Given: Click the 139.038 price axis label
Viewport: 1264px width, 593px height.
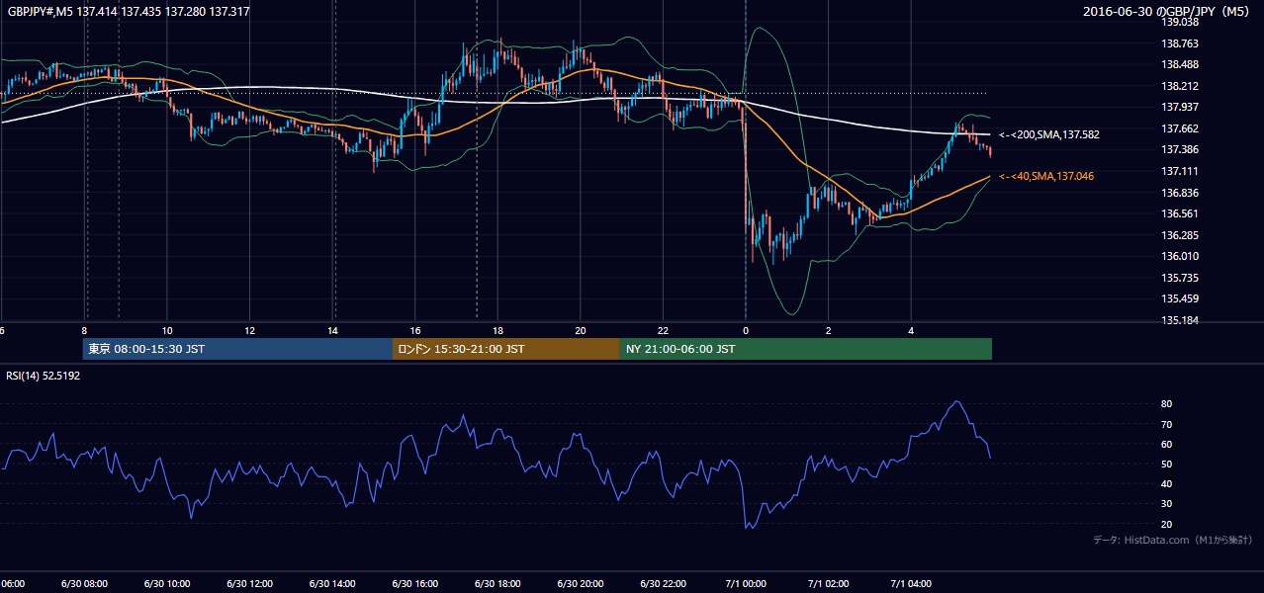Looking at the screenshot, I should [x=1180, y=22].
